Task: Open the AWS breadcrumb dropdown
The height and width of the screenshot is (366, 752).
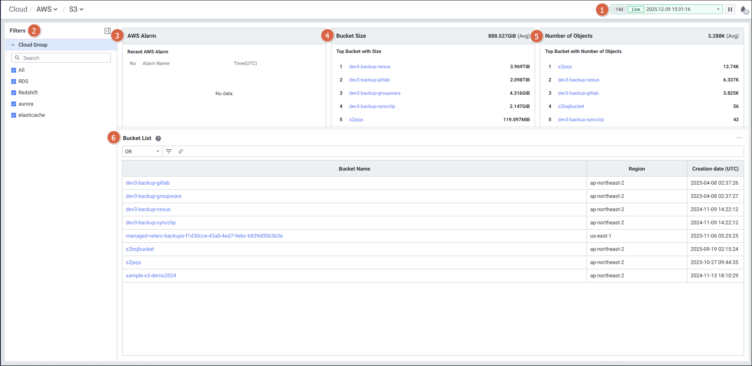Action: 47,9
